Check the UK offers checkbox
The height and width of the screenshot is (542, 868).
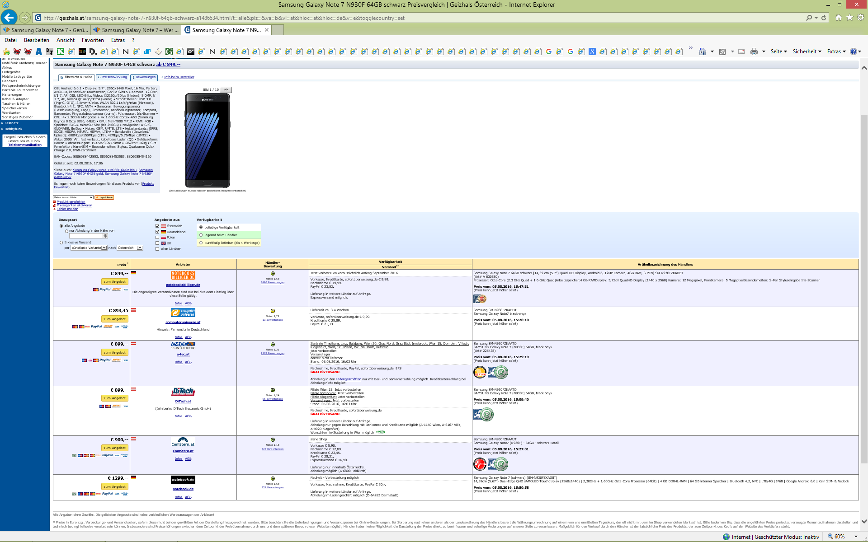(157, 243)
